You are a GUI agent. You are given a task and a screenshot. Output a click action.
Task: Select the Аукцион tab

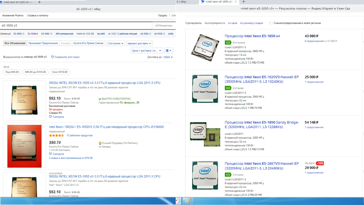click(x=66, y=43)
